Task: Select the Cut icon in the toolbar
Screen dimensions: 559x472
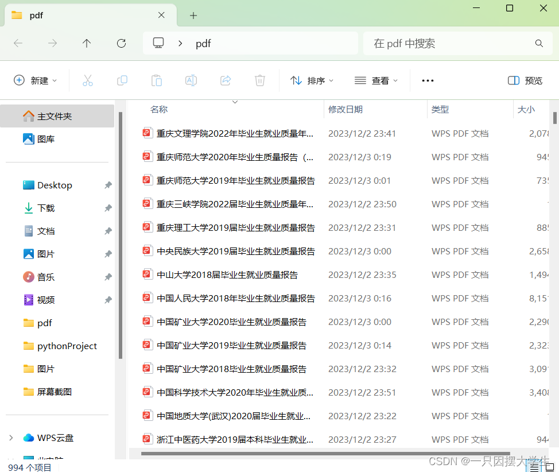Action: pyautogui.click(x=87, y=80)
